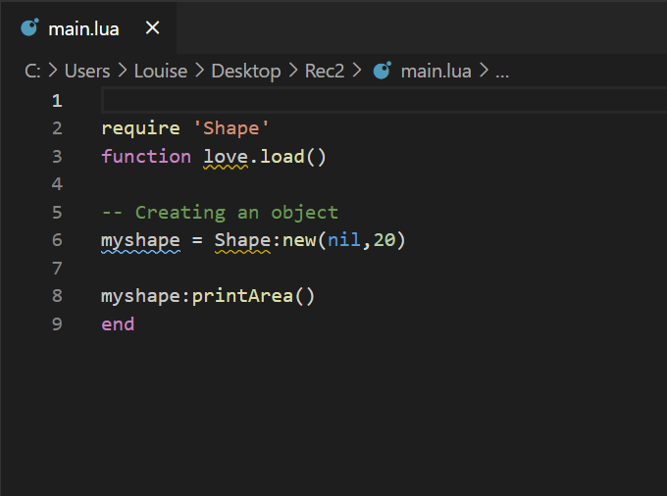The width and height of the screenshot is (667, 496).
Task: Open the Louise breadcrumb folder
Action: tap(160, 71)
